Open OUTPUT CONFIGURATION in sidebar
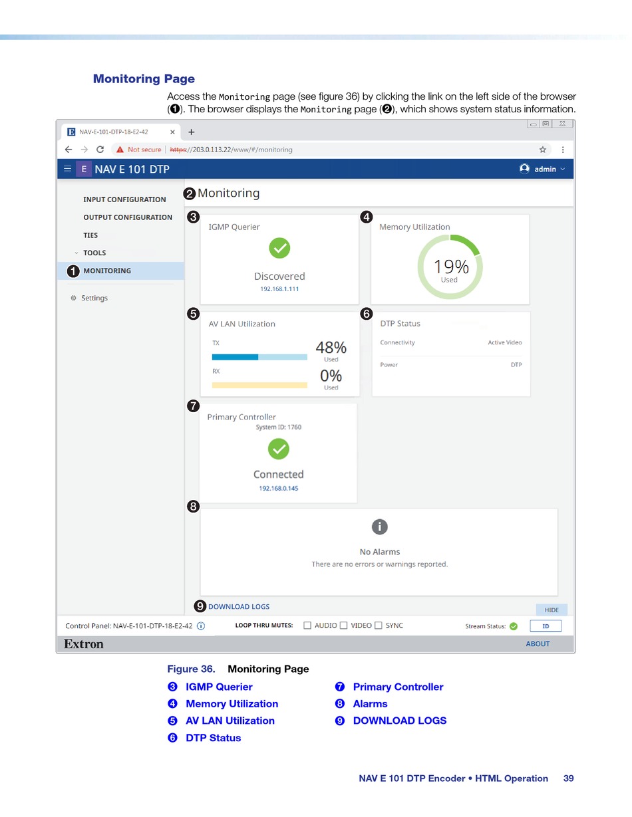 click(x=128, y=217)
